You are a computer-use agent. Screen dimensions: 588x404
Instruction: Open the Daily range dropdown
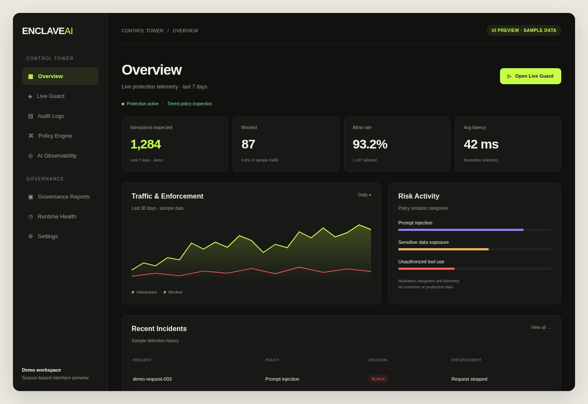click(365, 195)
